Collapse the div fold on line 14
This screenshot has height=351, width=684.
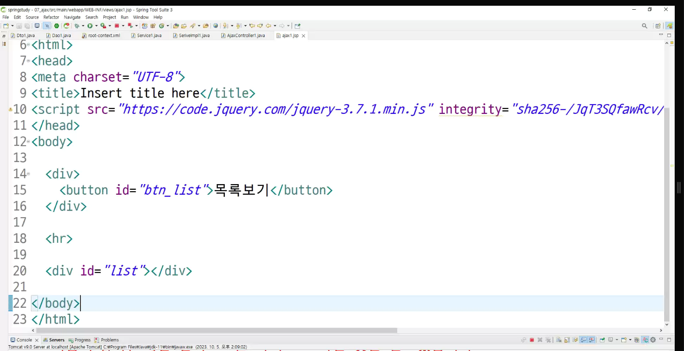click(29, 174)
